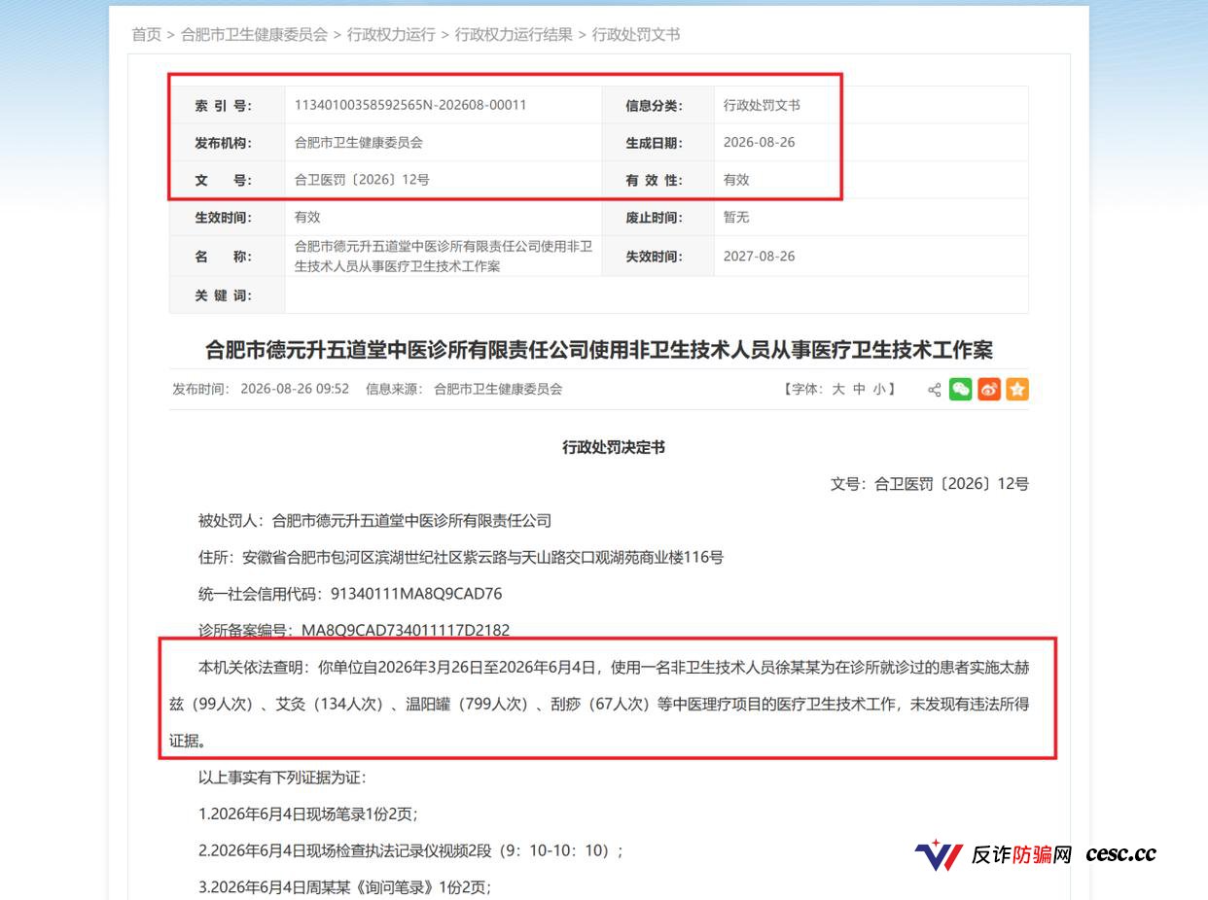Select the 名称 case title cell
The width and height of the screenshot is (1208, 900).
tap(444, 257)
